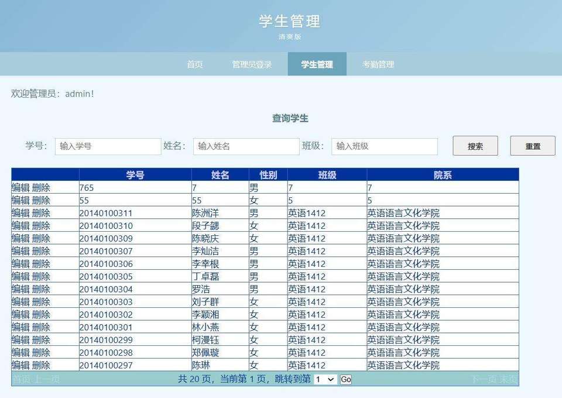Viewport: 562px width, 398px height.
Task: Edit student 陈琳
Action: coord(20,365)
